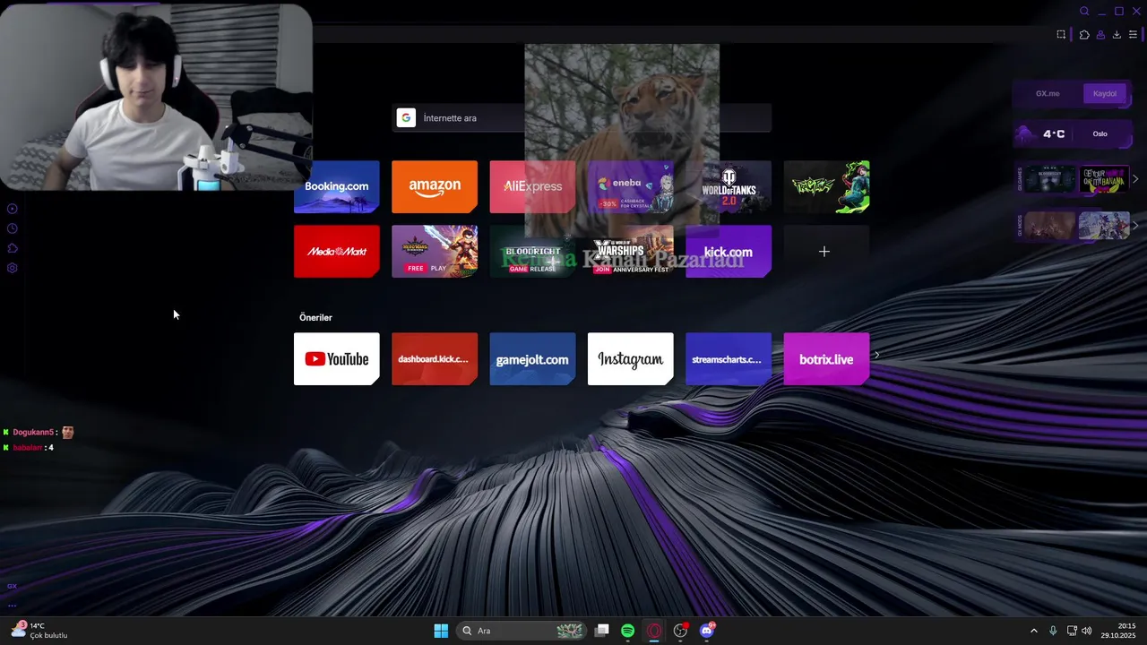The image size is (1147, 645).
Task: Open the profile account icon in toolbar
Action: [1100, 35]
